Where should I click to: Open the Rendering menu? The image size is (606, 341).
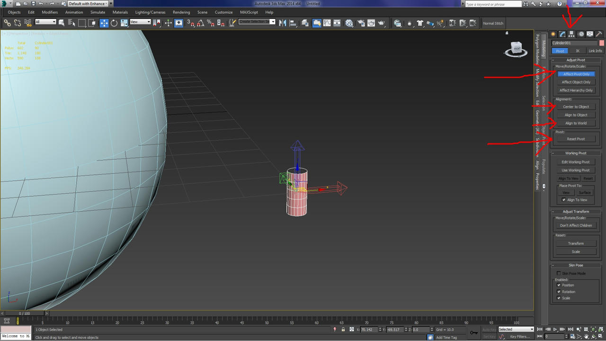click(x=181, y=12)
